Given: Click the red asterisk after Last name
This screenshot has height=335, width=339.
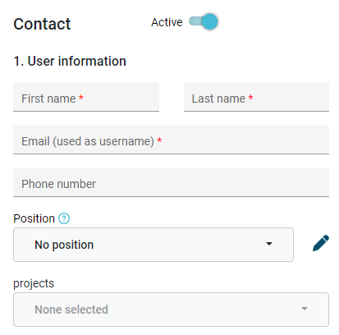Looking at the screenshot, I should point(250,98).
